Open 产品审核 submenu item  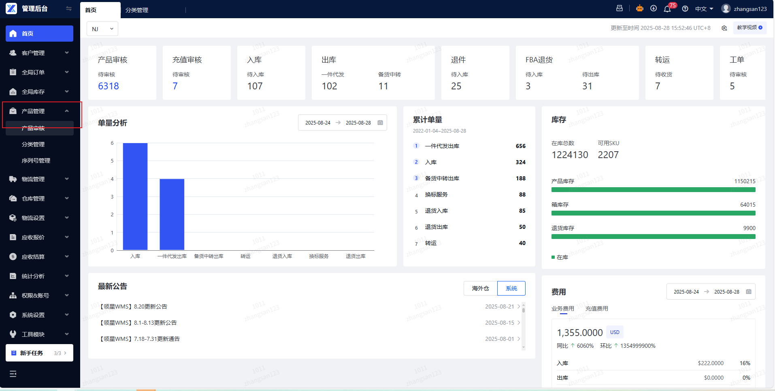39,128
